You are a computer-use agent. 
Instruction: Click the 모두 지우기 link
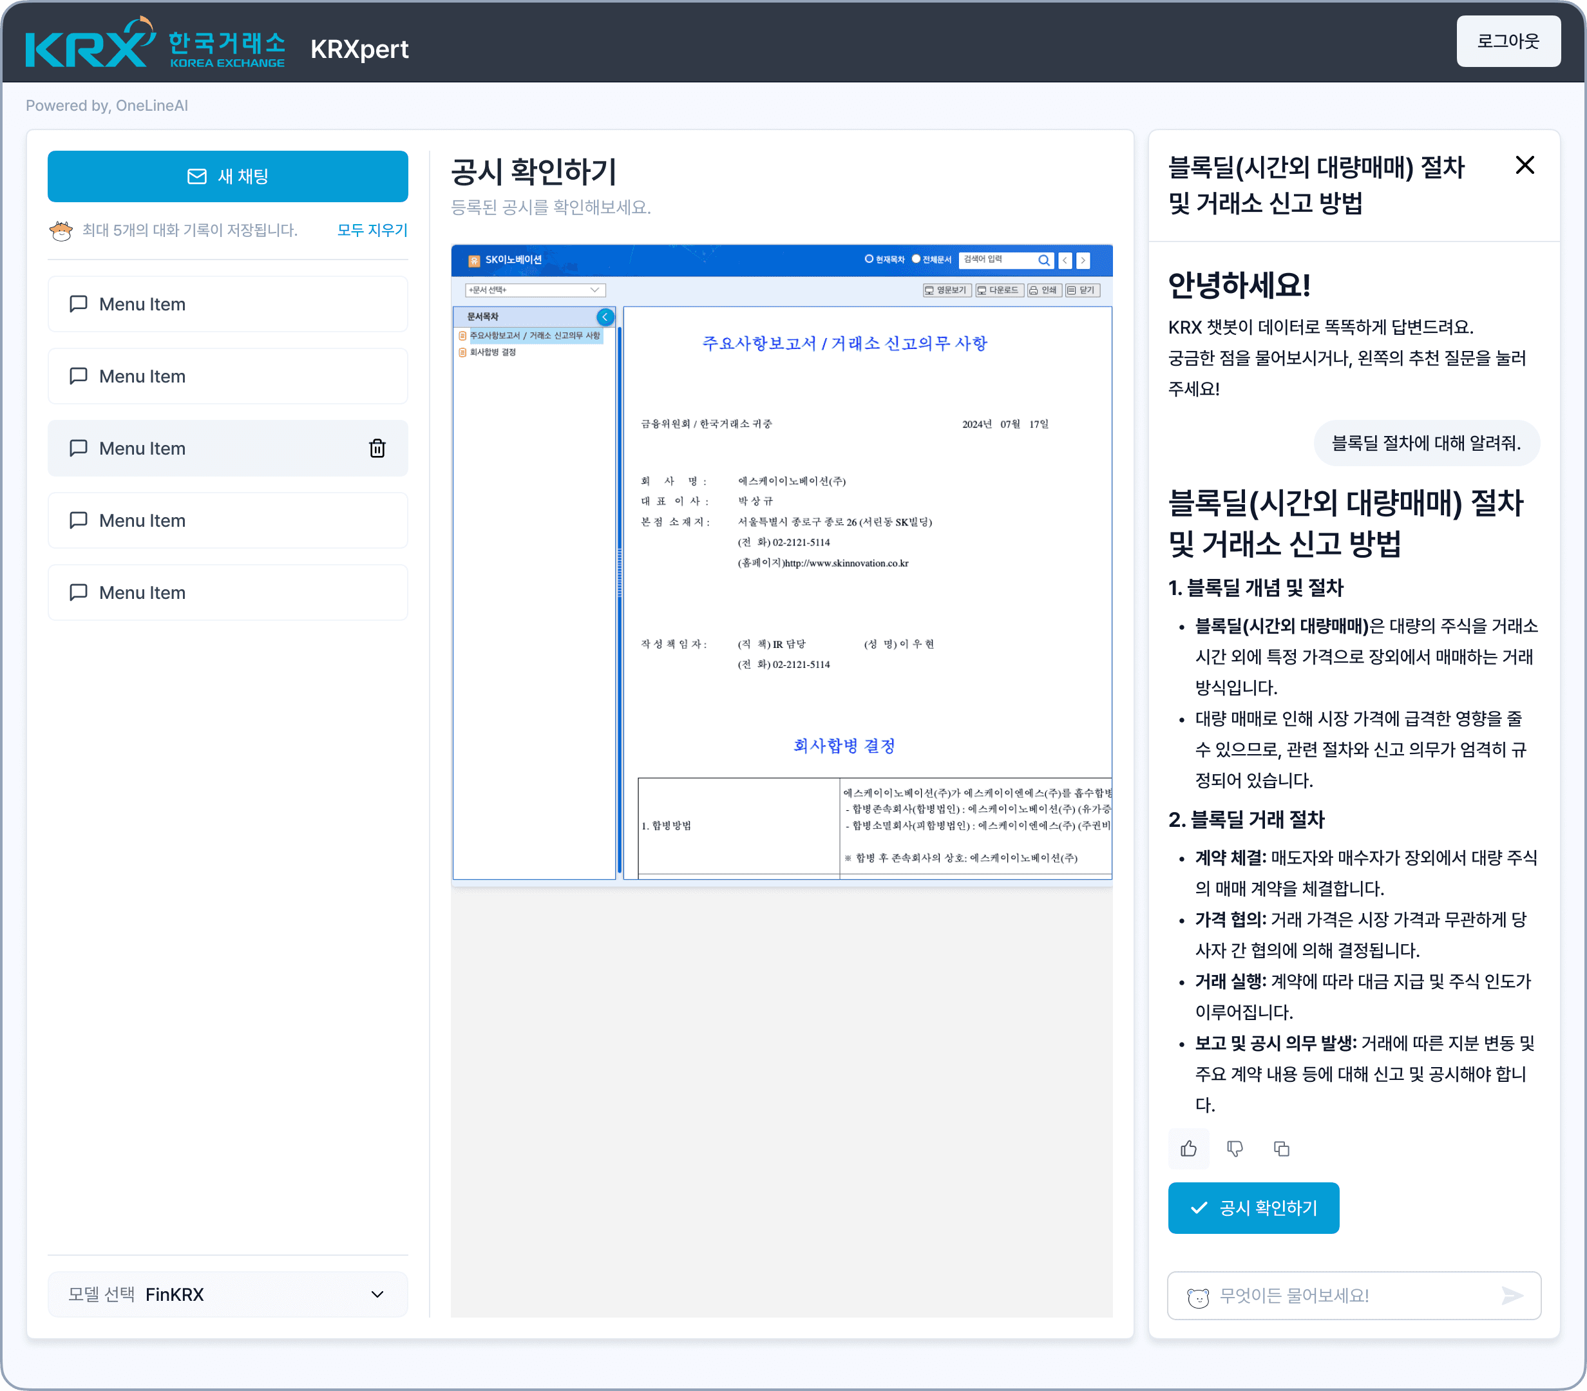[x=372, y=230]
